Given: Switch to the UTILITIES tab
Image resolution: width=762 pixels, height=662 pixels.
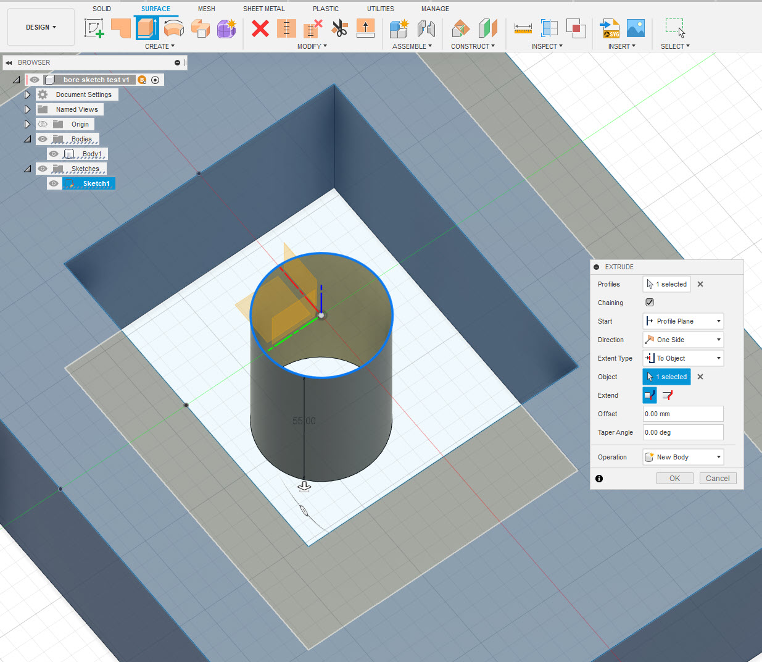Looking at the screenshot, I should coord(381,9).
